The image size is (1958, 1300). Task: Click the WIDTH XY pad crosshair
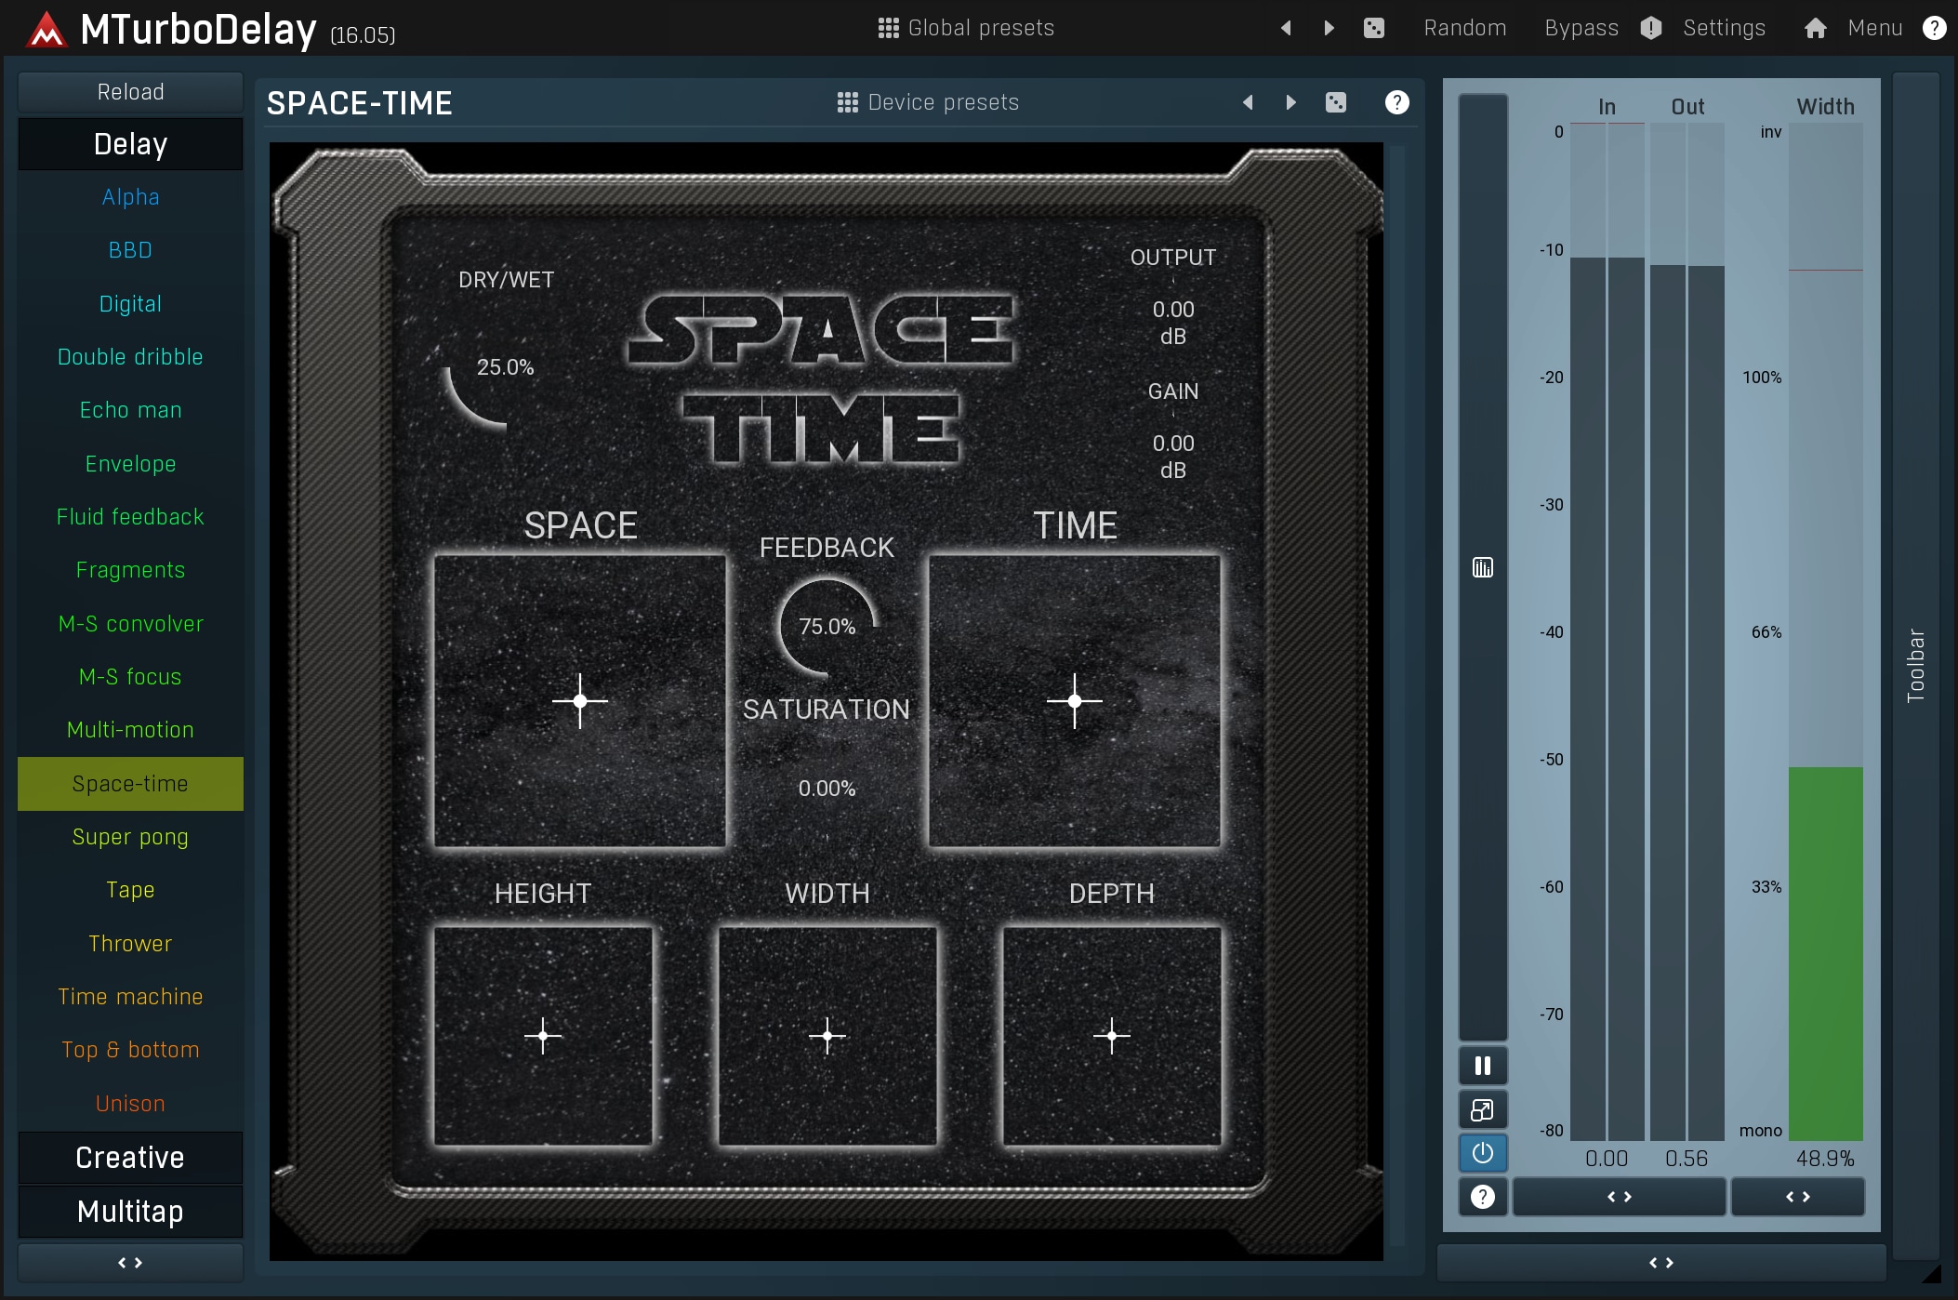(x=827, y=1035)
